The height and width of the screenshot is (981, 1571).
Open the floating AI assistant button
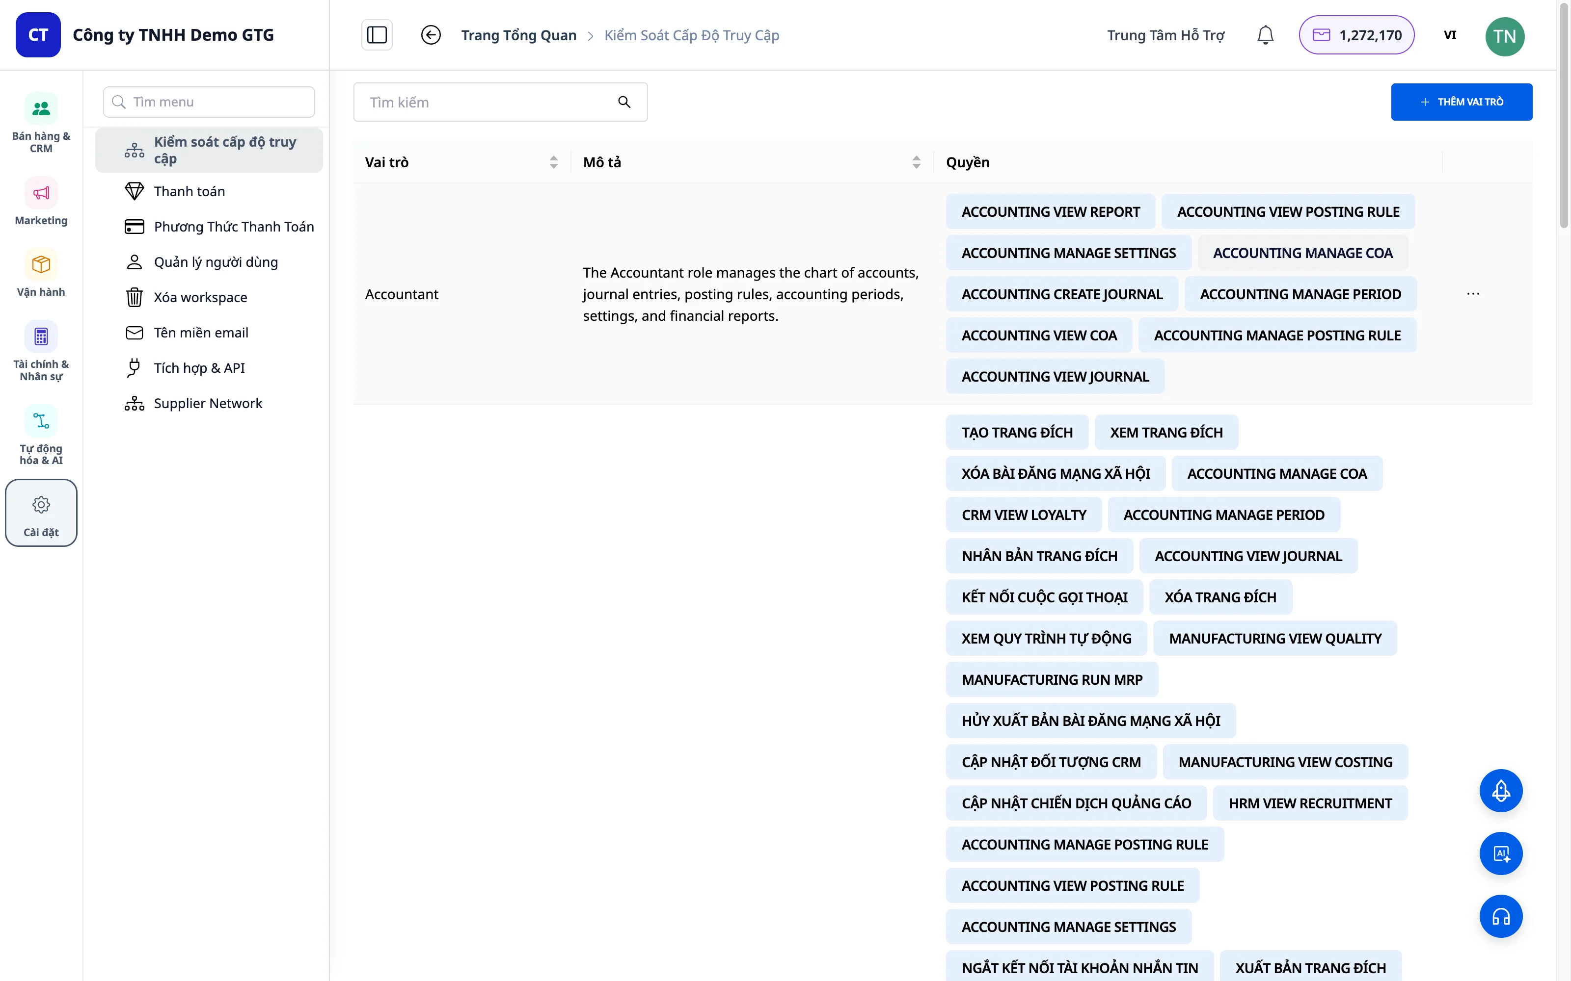pos(1501,853)
